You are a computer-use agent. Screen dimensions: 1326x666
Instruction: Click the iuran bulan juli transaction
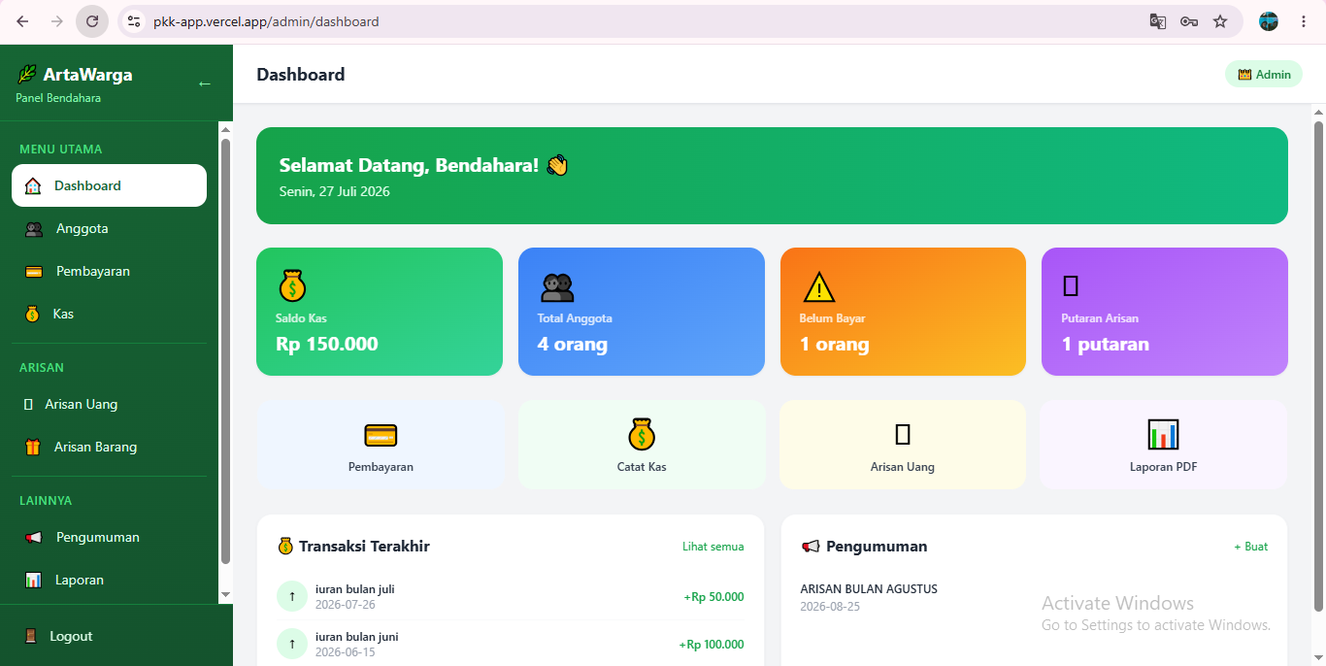point(511,596)
